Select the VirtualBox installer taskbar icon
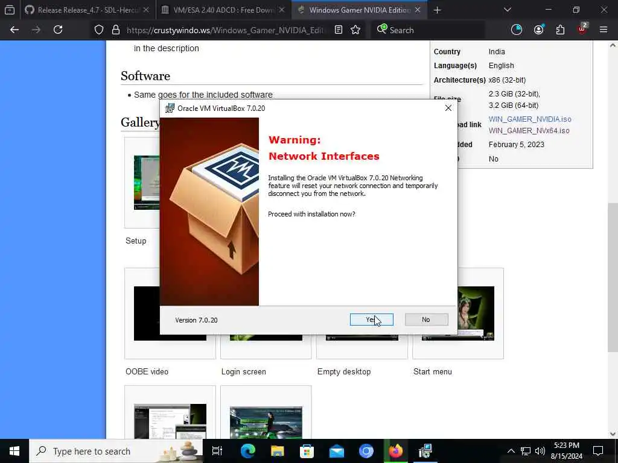This screenshot has width=618, height=463. click(425, 451)
